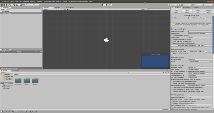This screenshot has width=214, height=113.
Task: Toggle Center pivot button
Action: [x=28, y=5]
